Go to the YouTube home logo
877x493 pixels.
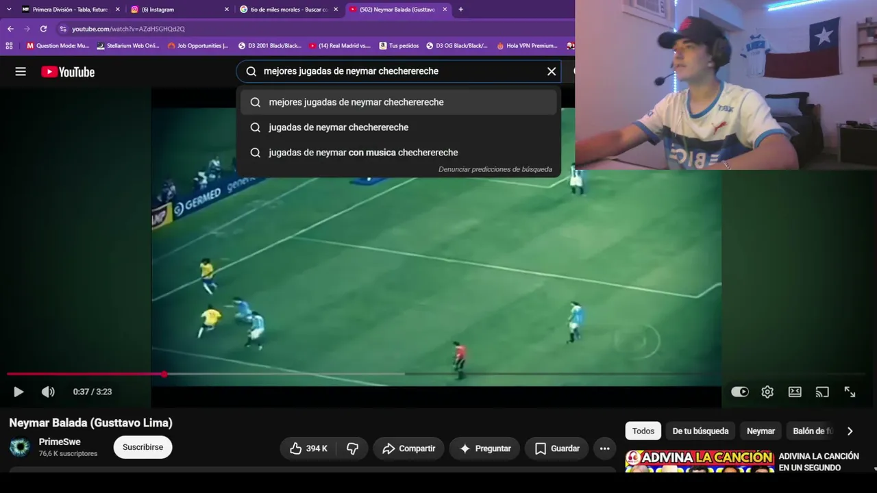[x=68, y=72]
